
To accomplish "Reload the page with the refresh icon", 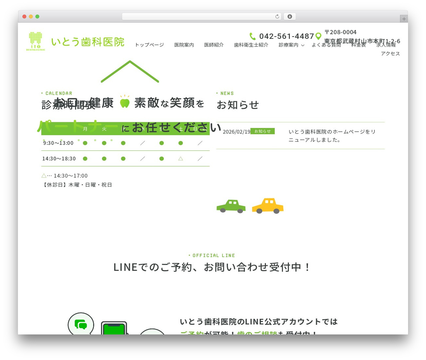I will click(x=277, y=17).
